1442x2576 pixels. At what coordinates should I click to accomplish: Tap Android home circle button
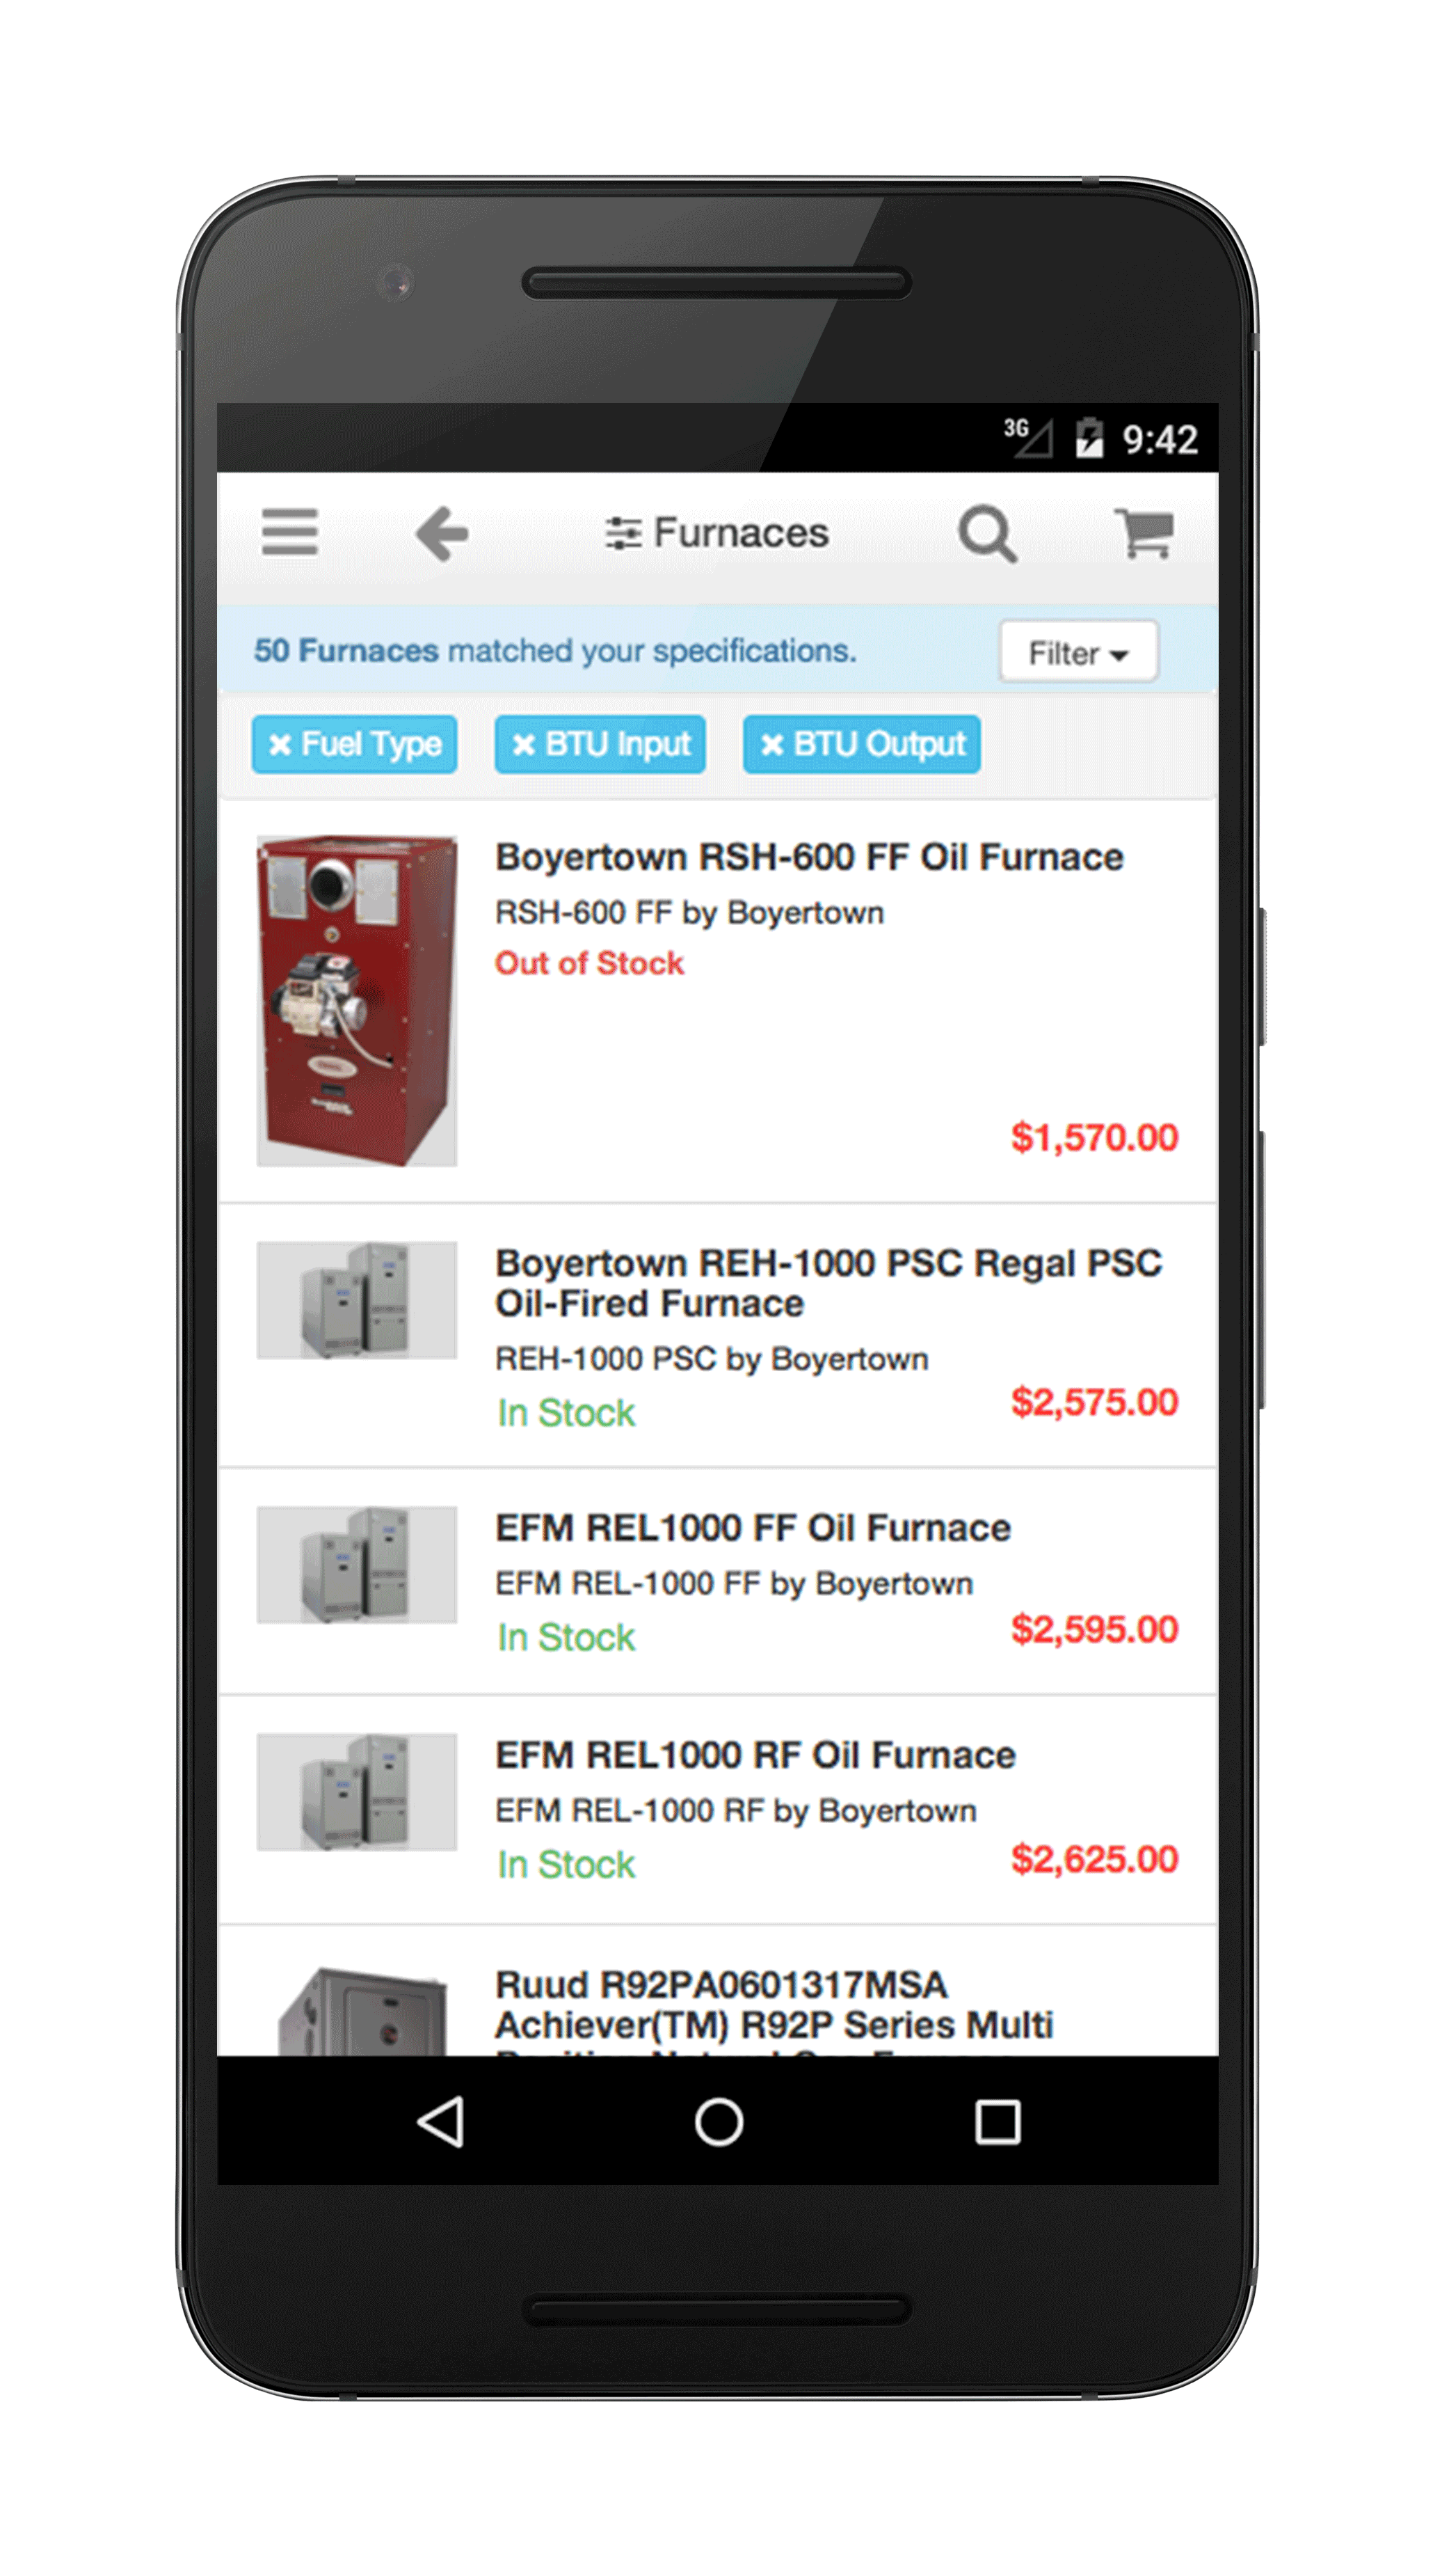(x=719, y=2121)
